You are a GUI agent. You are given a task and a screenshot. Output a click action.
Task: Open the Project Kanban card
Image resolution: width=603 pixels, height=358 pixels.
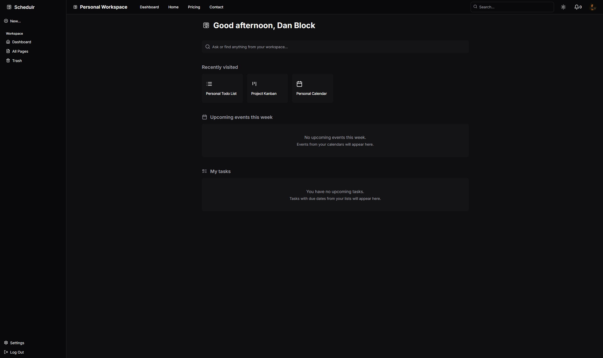267,88
